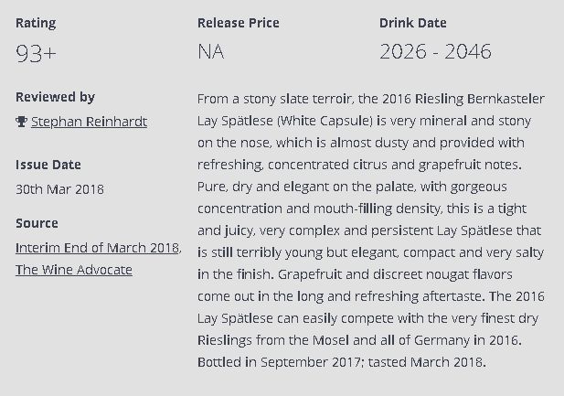Select the 93+ rating score
The image size is (564, 396).
pyautogui.click(x=36, y=52)
